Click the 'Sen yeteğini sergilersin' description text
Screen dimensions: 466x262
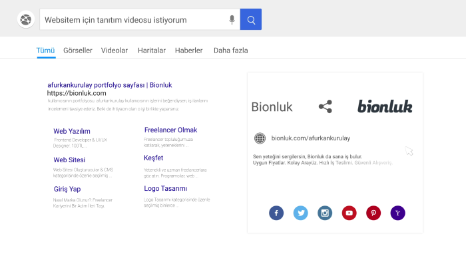(x=308, y=157)
